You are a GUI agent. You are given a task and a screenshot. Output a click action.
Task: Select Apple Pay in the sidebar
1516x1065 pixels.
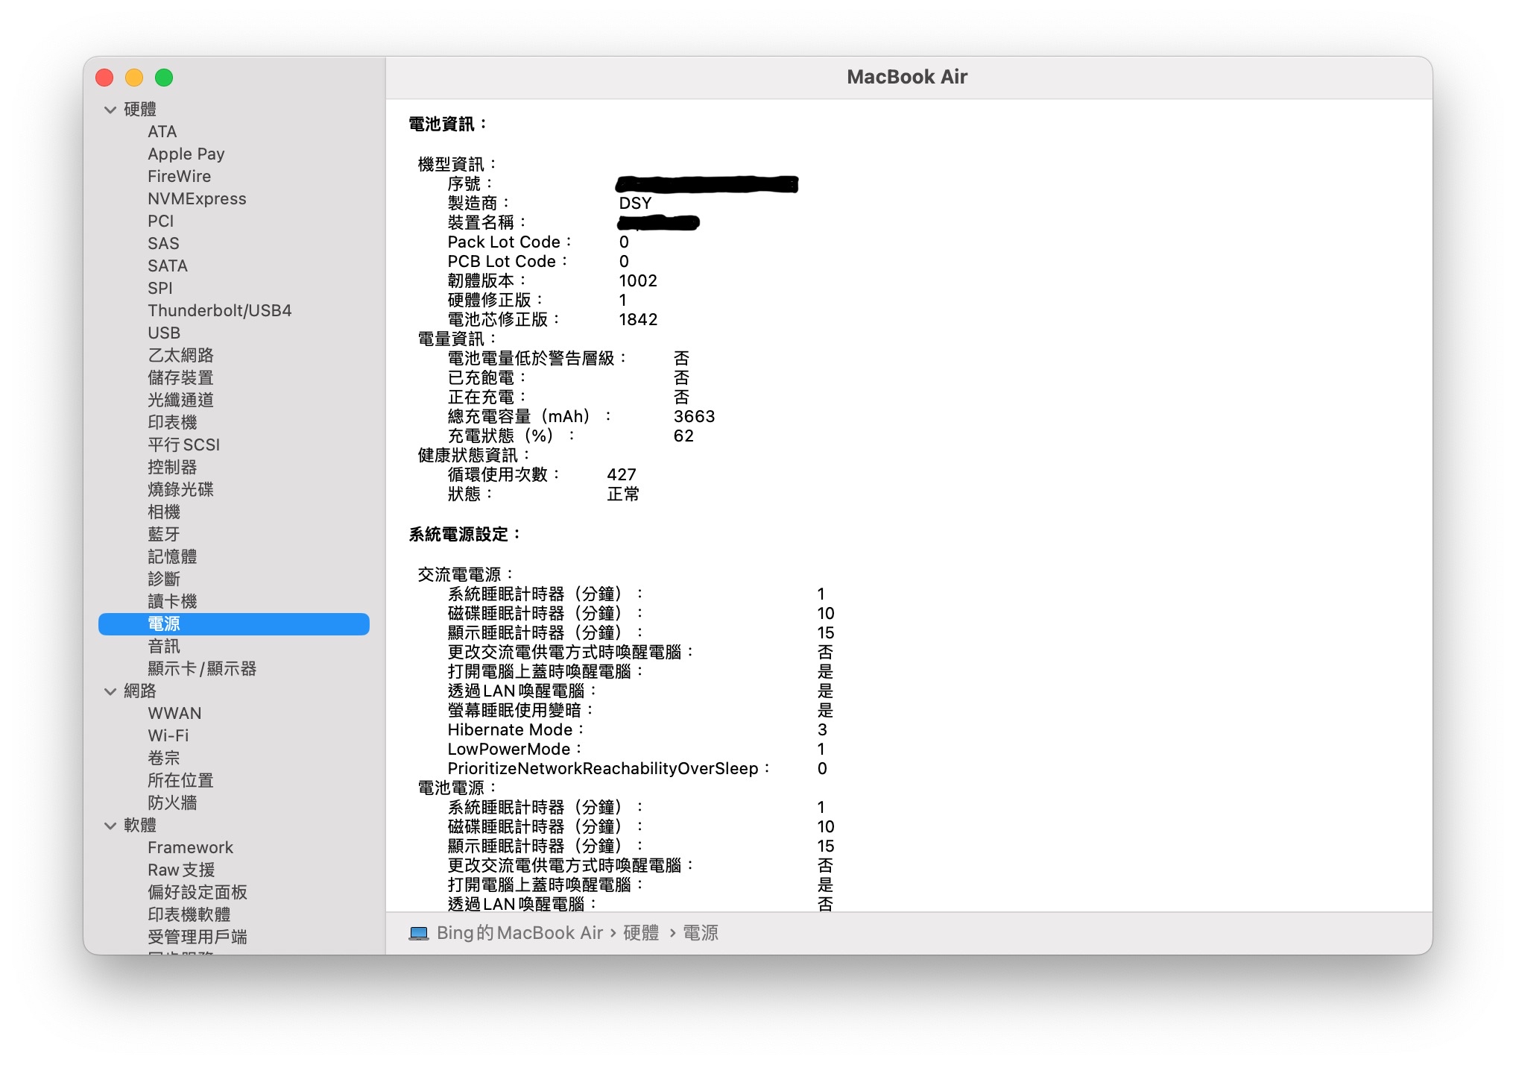186,154
